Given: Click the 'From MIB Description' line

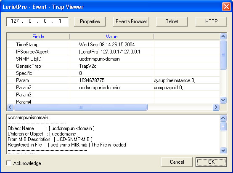Looking at the screenshot, I should [50, 139].
